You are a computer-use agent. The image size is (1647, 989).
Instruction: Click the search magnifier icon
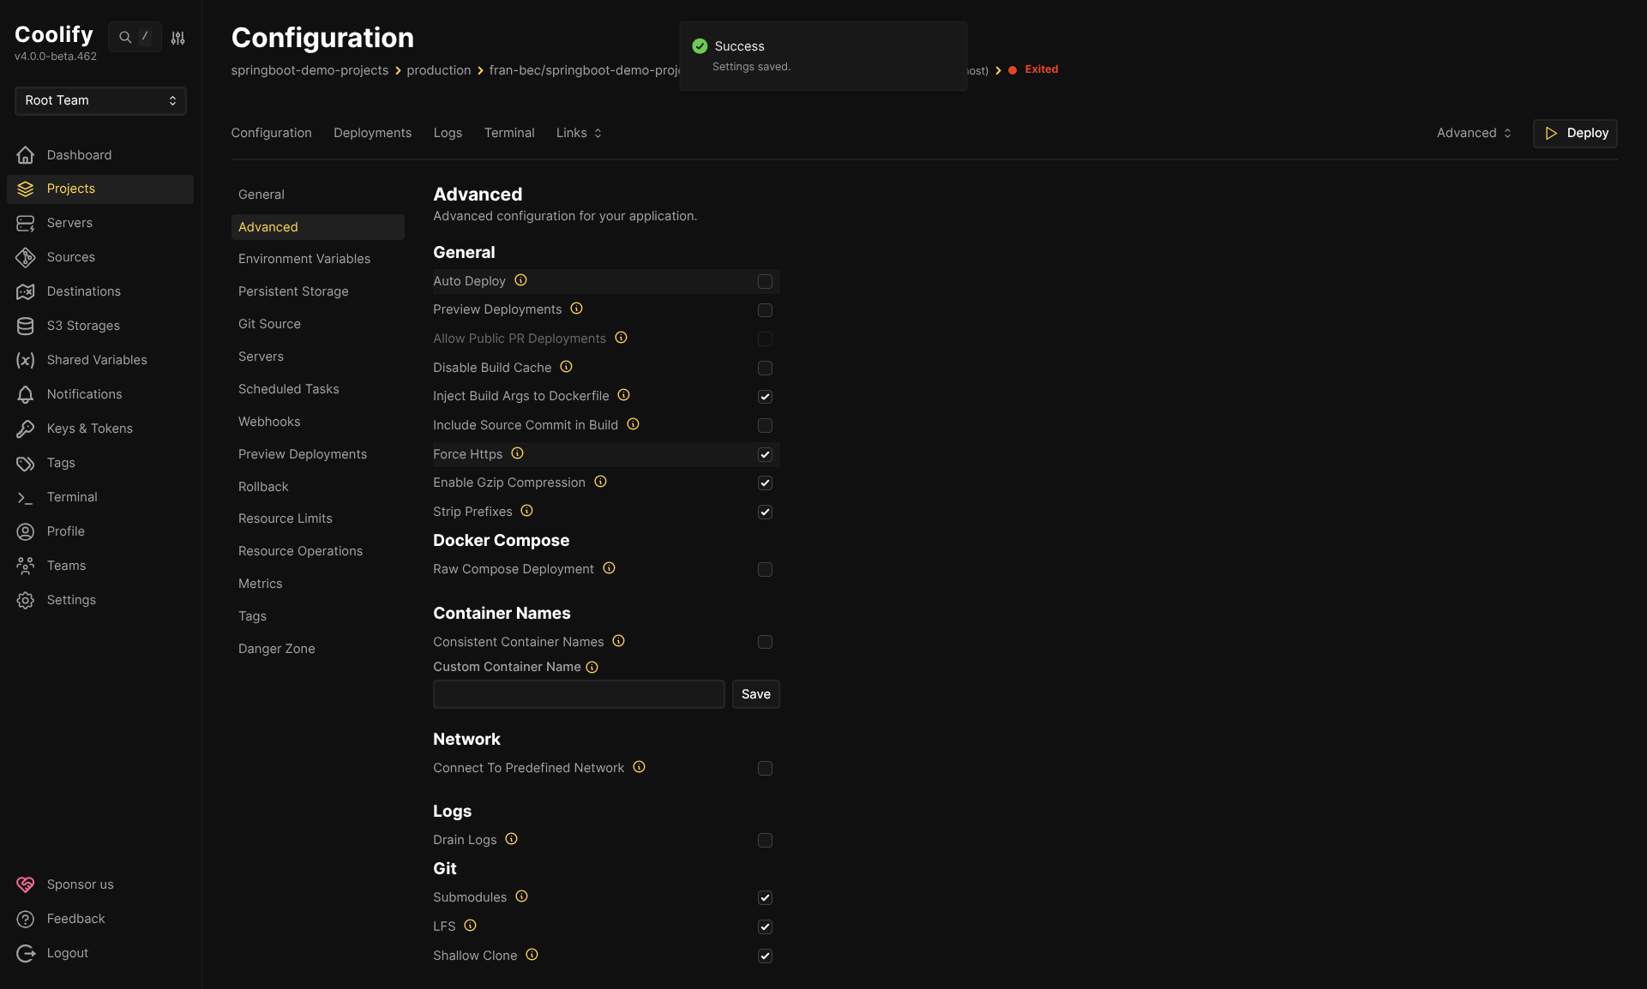[x=125, y=37]
